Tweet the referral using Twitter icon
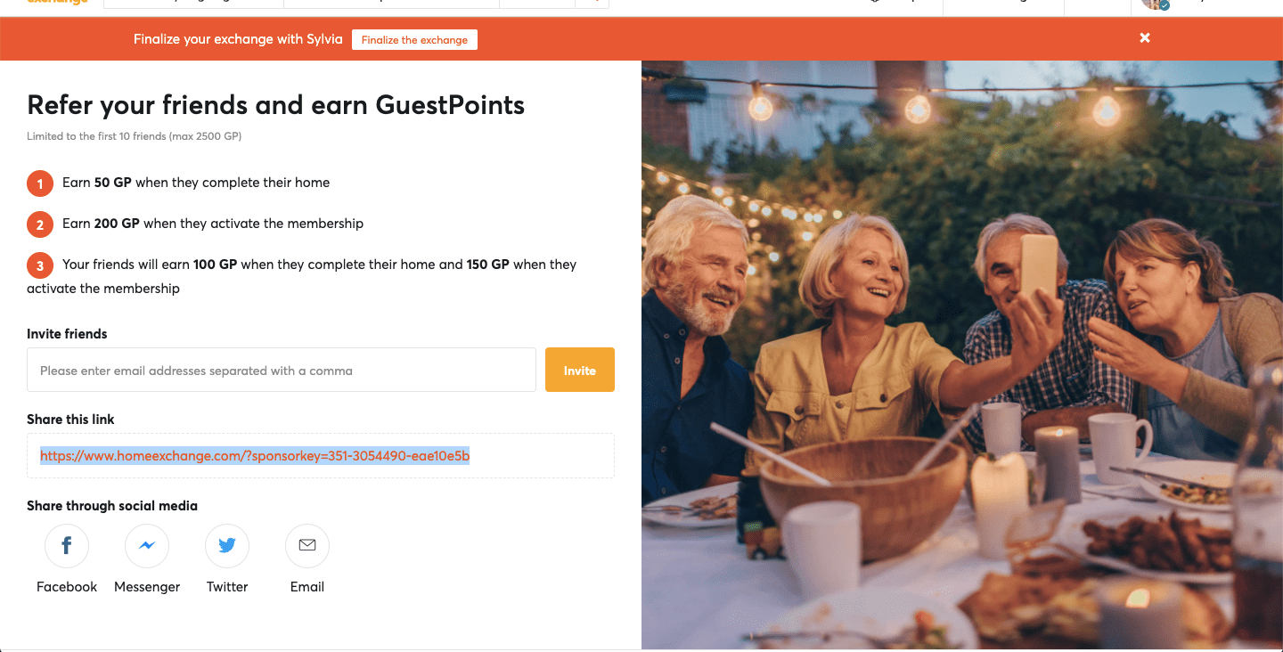1283x652 pixels. pyautogui.click(x=227, y=546)
